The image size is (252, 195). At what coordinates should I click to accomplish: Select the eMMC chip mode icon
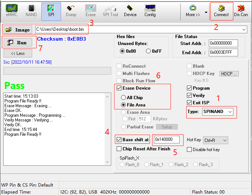pyautogui.click(x=12, y=10)
